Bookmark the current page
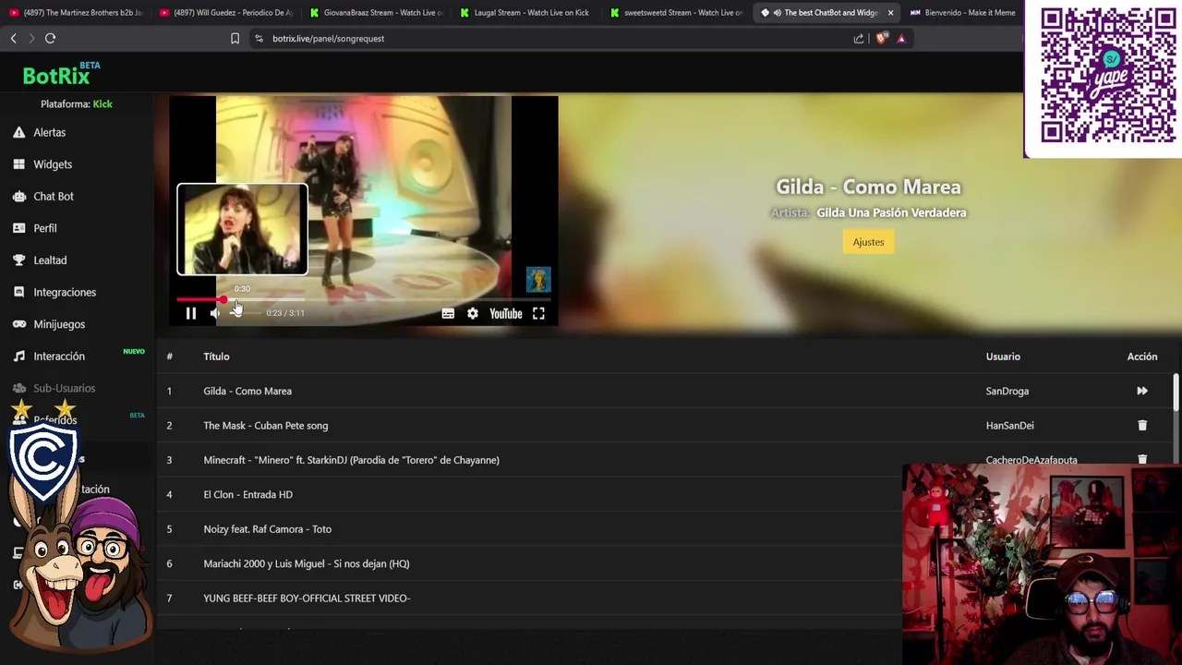The height and width of the screenshot is (665, 1182). 235,39
